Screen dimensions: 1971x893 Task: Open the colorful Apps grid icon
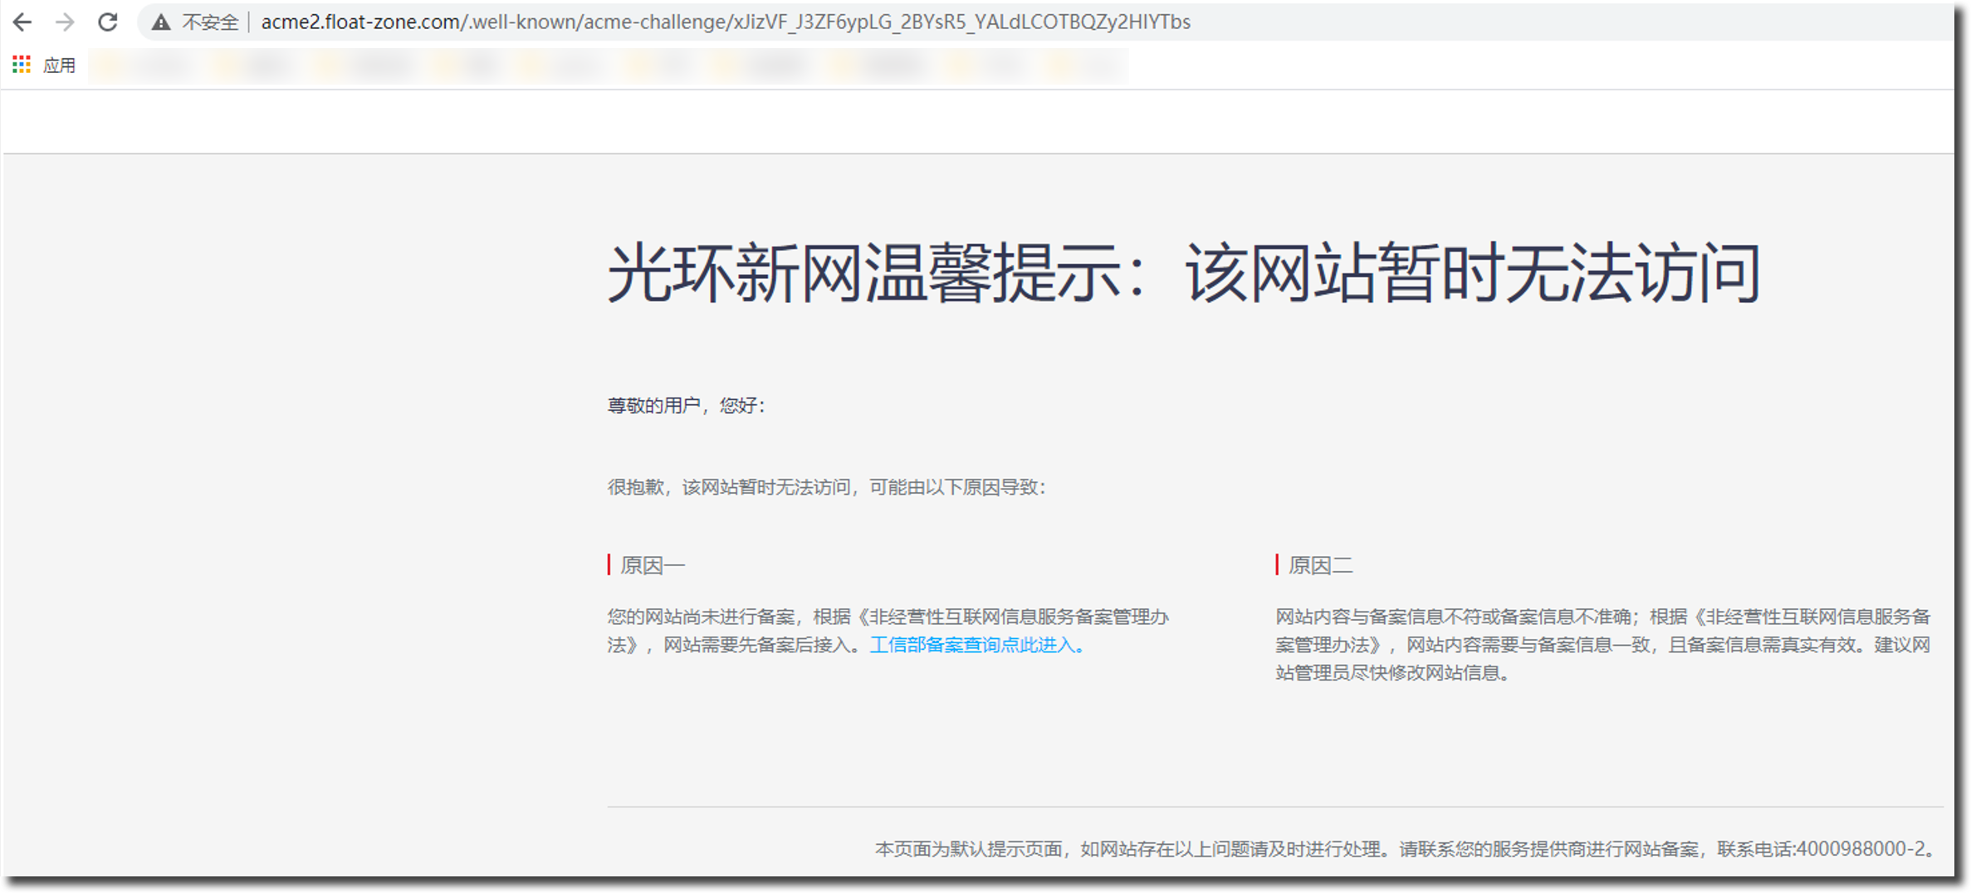pos(22,65)
